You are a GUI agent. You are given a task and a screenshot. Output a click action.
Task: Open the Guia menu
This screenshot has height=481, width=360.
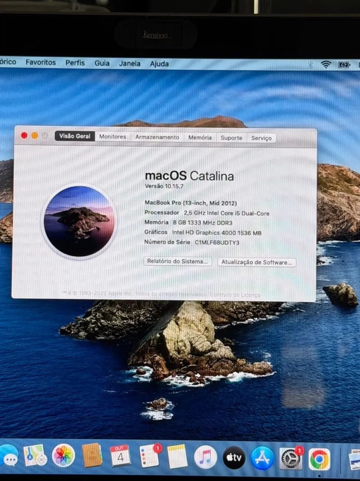pyautogui.click(x=102, y=63)
